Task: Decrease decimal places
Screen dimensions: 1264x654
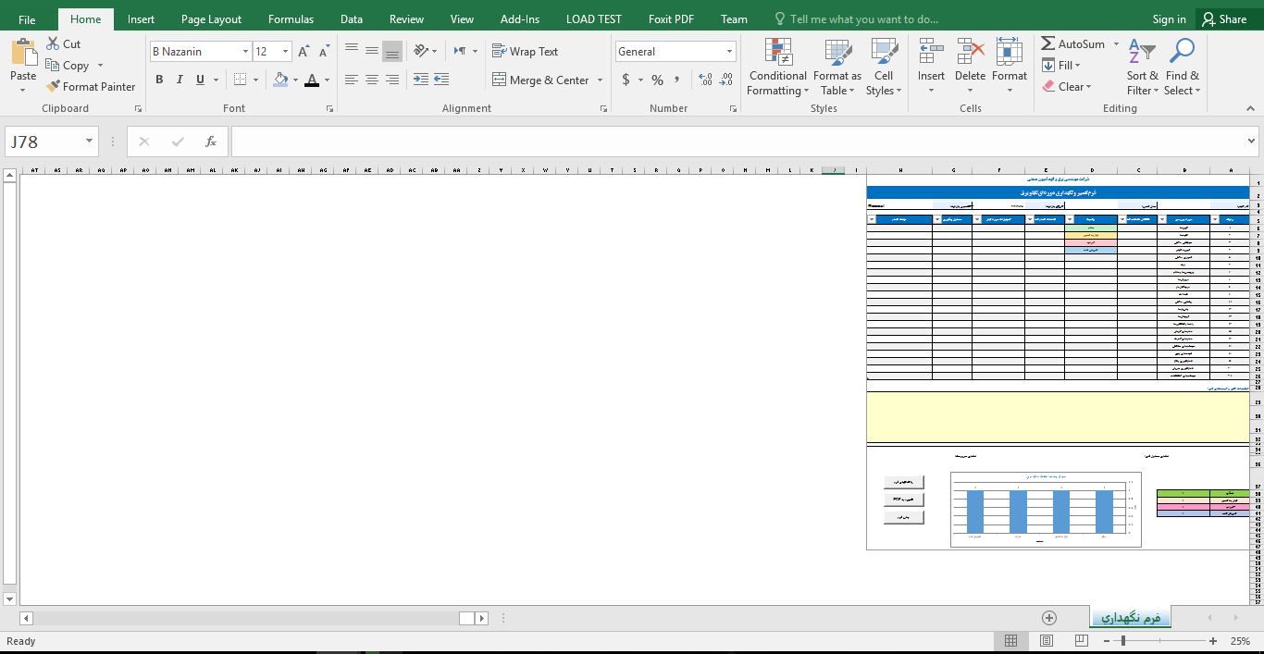Action: pos(726,80)
